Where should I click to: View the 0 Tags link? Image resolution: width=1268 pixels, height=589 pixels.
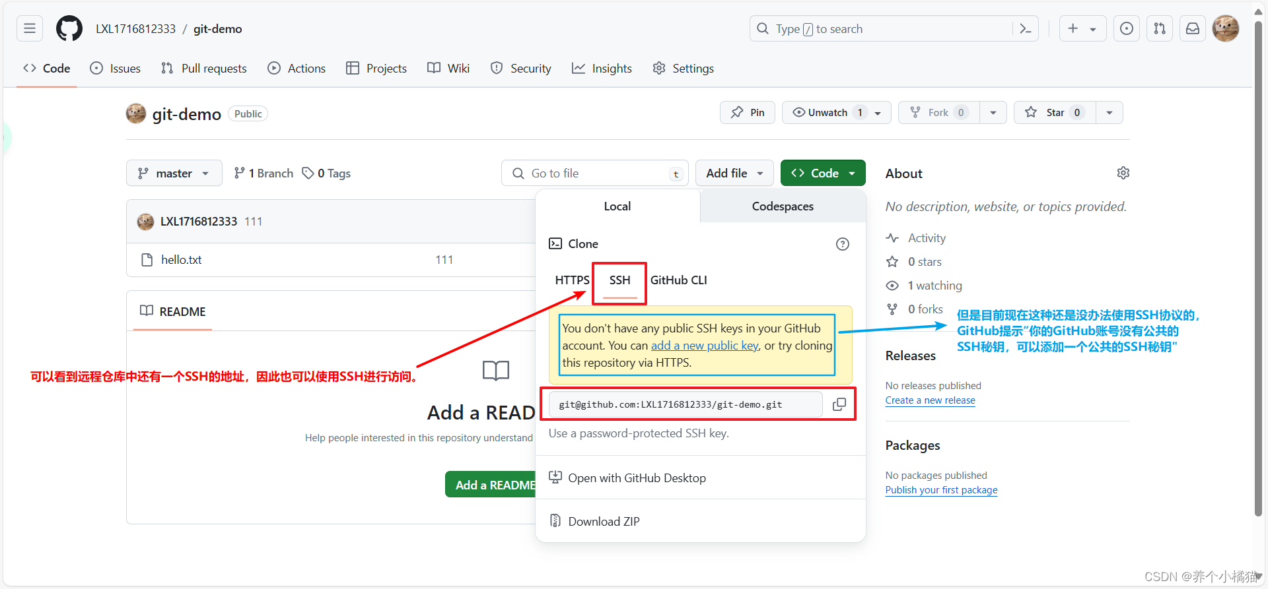coord(326,173)
